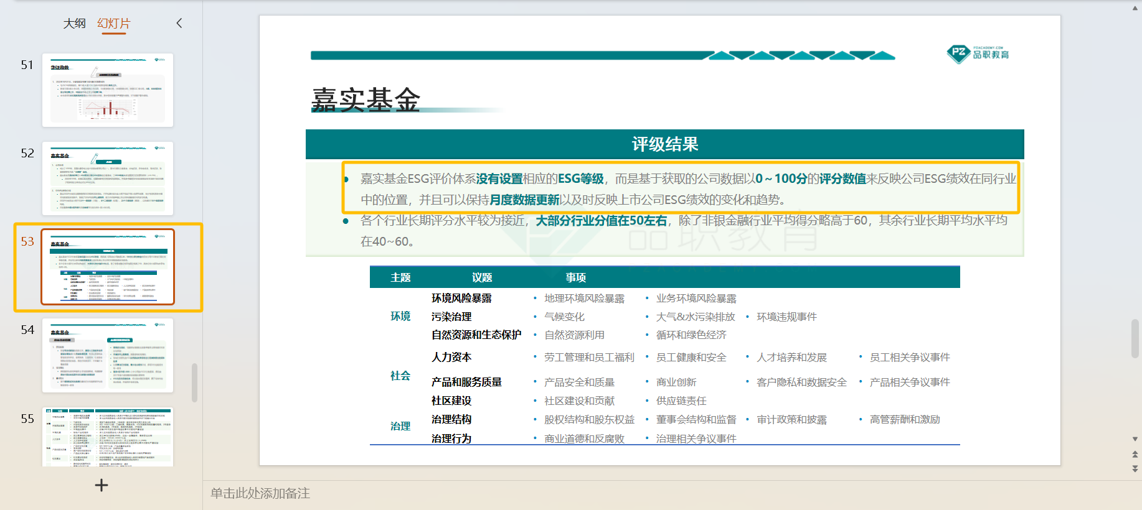Click the 治理 theme cell
This screenshot has width=1142, height=510.
(400, 427)
